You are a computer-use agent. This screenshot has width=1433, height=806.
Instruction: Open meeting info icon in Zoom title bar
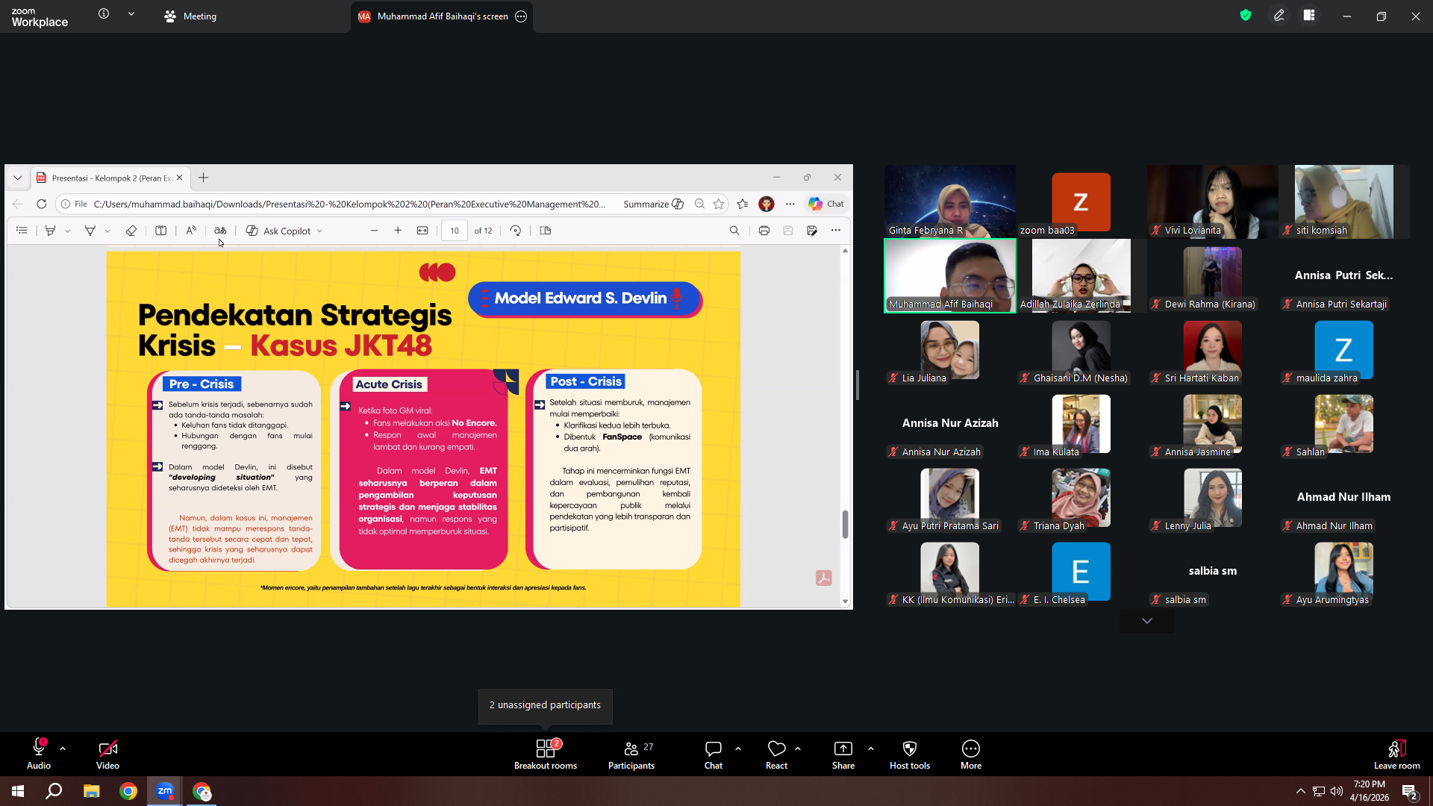coord(104,14)
